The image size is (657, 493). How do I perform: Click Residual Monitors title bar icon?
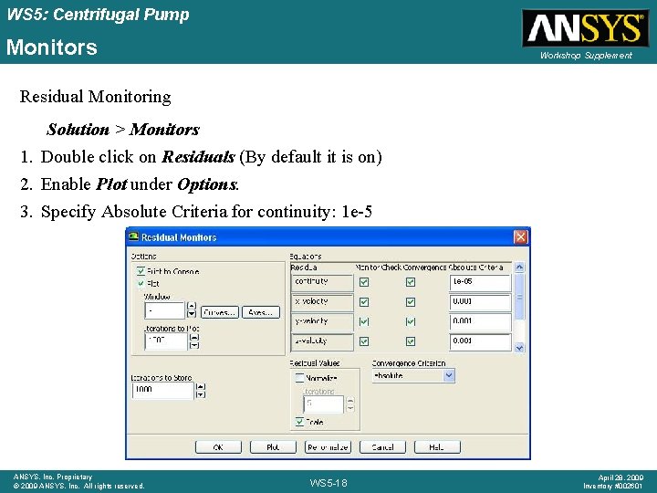[133, 236]
